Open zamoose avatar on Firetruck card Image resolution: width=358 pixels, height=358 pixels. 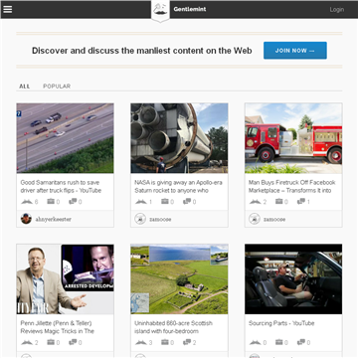pyautogui.click(x=255, y=219)
